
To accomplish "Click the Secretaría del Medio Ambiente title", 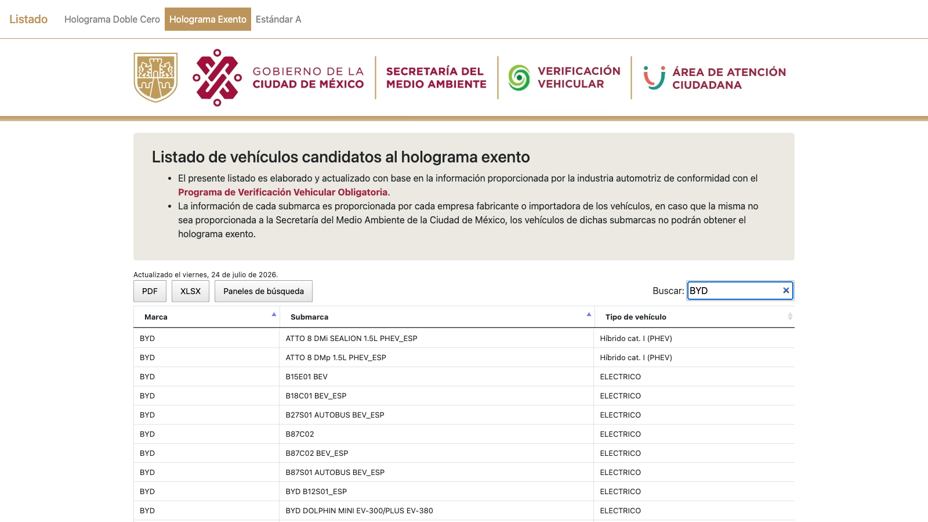I will 436,78.
